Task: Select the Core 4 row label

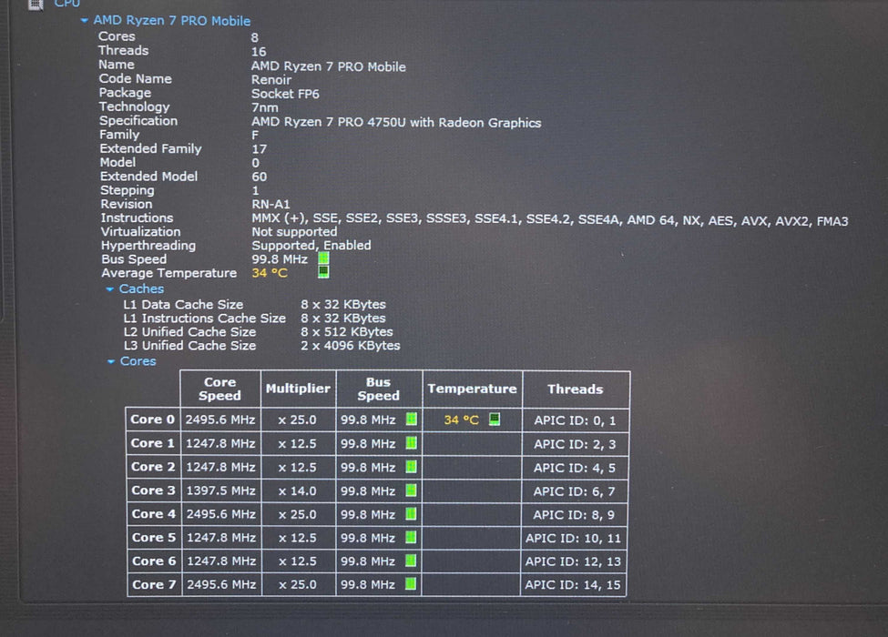Action: [x=154, y=514]
